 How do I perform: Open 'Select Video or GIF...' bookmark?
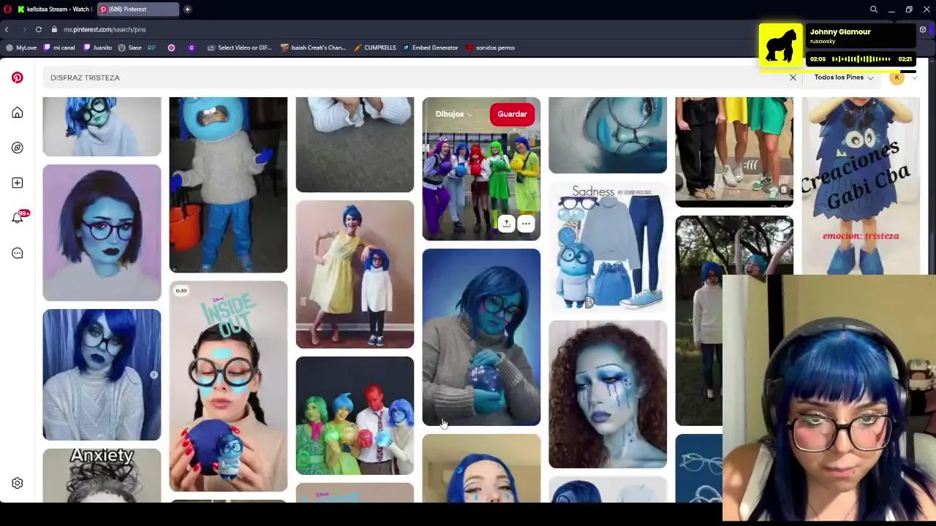[x=239, y=47]
